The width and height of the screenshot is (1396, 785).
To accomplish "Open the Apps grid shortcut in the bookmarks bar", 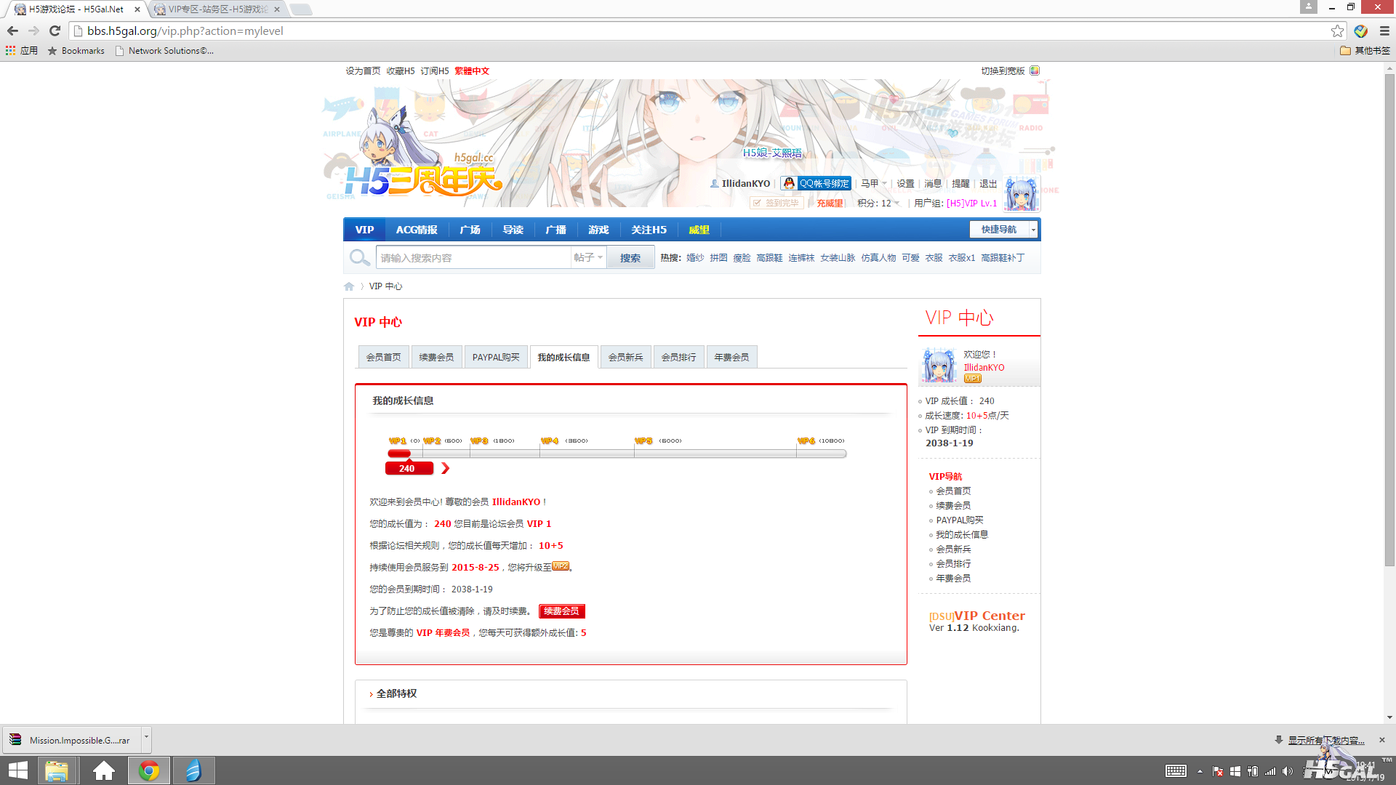I will pos(22,51).
